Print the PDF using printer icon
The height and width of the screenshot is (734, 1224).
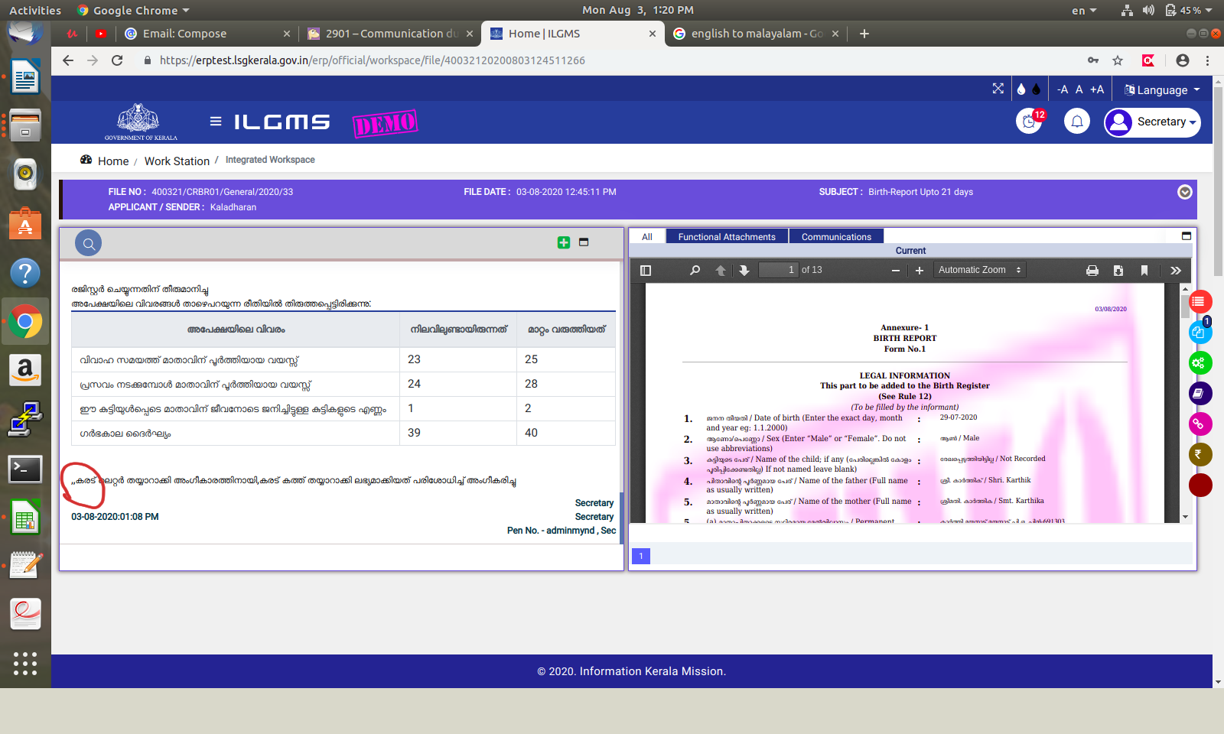click(x=1092, y=271)
